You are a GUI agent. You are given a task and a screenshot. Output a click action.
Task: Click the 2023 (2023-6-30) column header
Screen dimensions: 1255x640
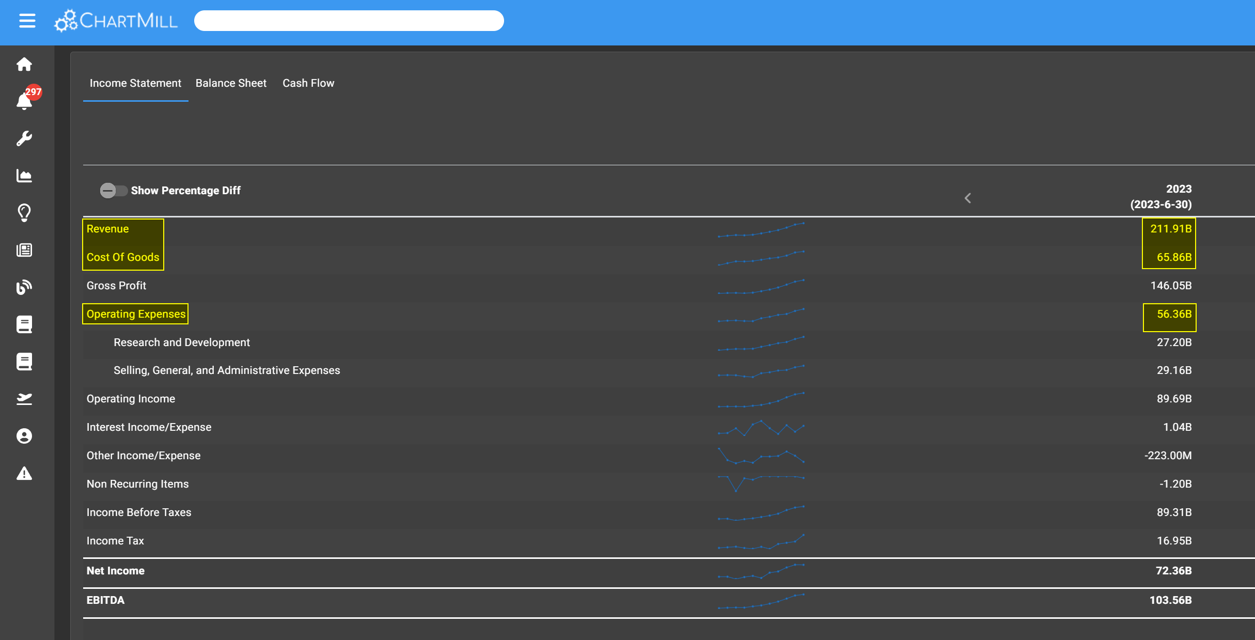pyautogui.click(x=1161, y=197)
